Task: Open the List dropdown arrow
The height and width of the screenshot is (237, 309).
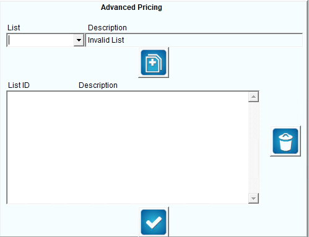Action: tap(79, 40)
